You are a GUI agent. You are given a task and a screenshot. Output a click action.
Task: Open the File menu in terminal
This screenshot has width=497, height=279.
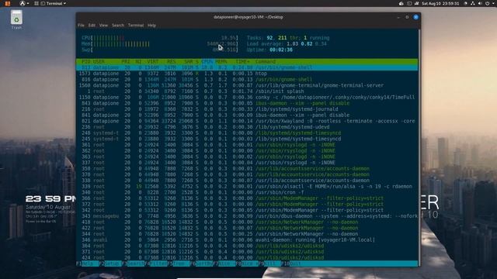click(81, 26)
